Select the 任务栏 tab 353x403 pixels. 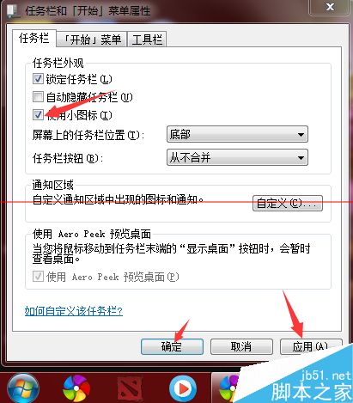click(x=34, y=38)
